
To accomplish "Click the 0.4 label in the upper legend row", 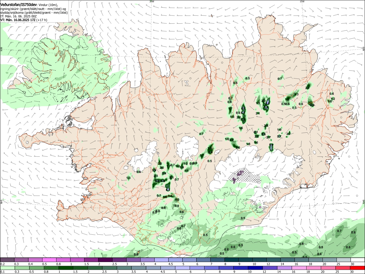I will click(31, 264).
